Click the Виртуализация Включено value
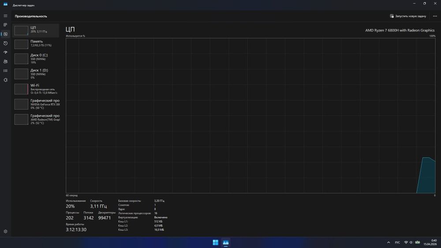441x248 pixels. coord(161,218)
